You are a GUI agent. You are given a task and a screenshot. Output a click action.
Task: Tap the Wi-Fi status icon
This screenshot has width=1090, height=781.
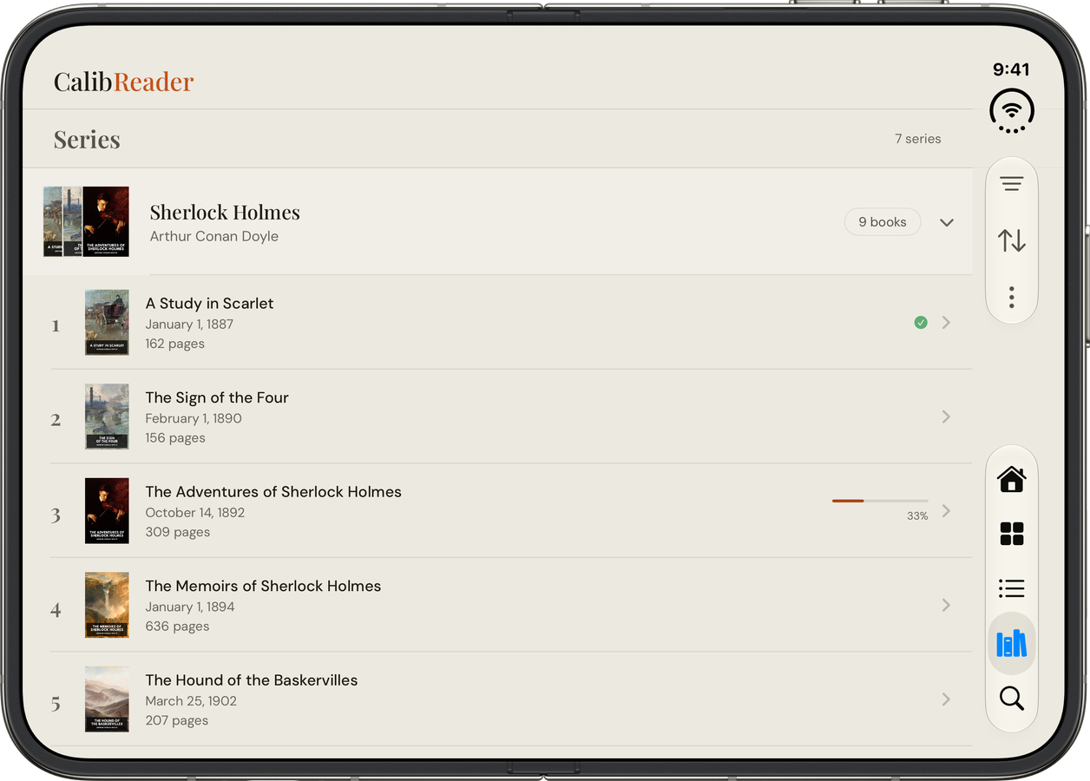tap(1011, 111)
